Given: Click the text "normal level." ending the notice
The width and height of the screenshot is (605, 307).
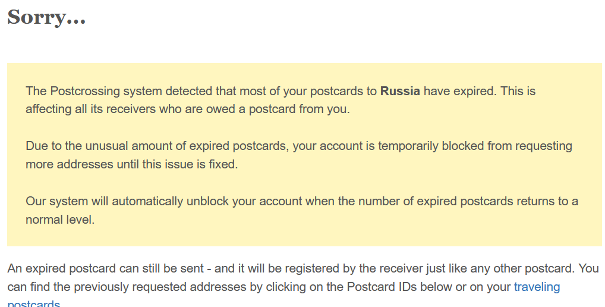Looking at the screenshot, I should pos(60,220).
